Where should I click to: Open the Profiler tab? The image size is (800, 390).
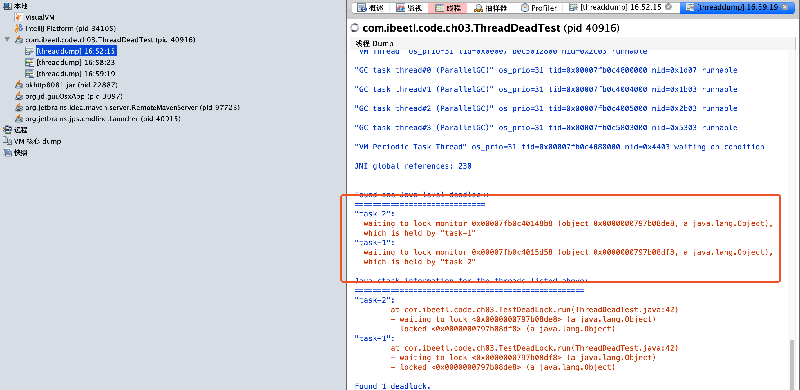point(538,8)
